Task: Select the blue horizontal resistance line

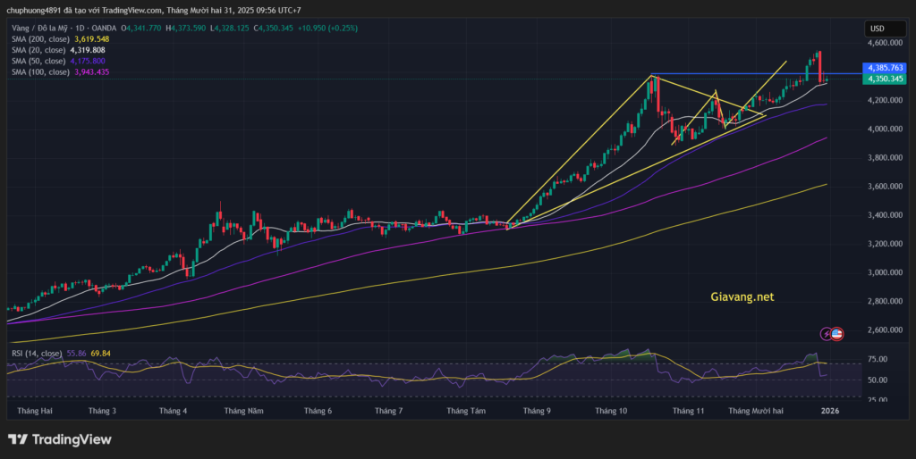Action: (751, 73)
